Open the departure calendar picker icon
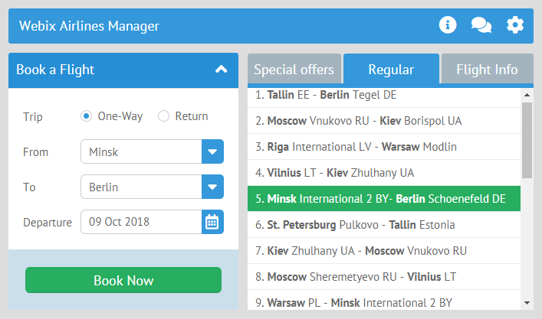The width and height of the screenshot is (542, 319). point(212,222)
